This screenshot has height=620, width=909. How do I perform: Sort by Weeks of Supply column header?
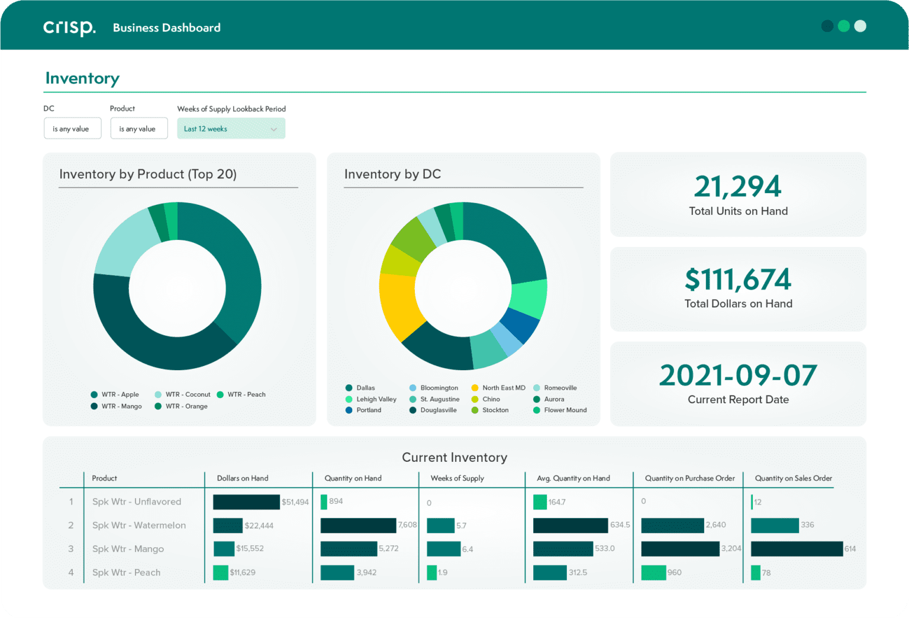pos(457,478)
